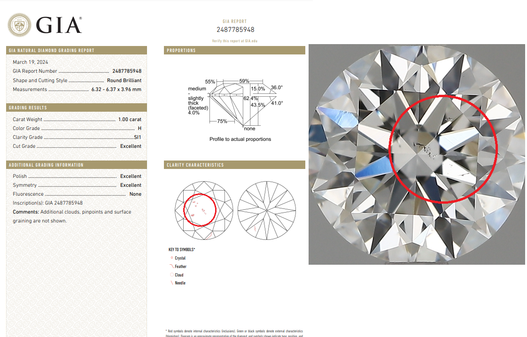Click the 59% table percentage in the diagram
This screenshot has height=337, width=527.
pyautogui.click(x=244, y=81)
